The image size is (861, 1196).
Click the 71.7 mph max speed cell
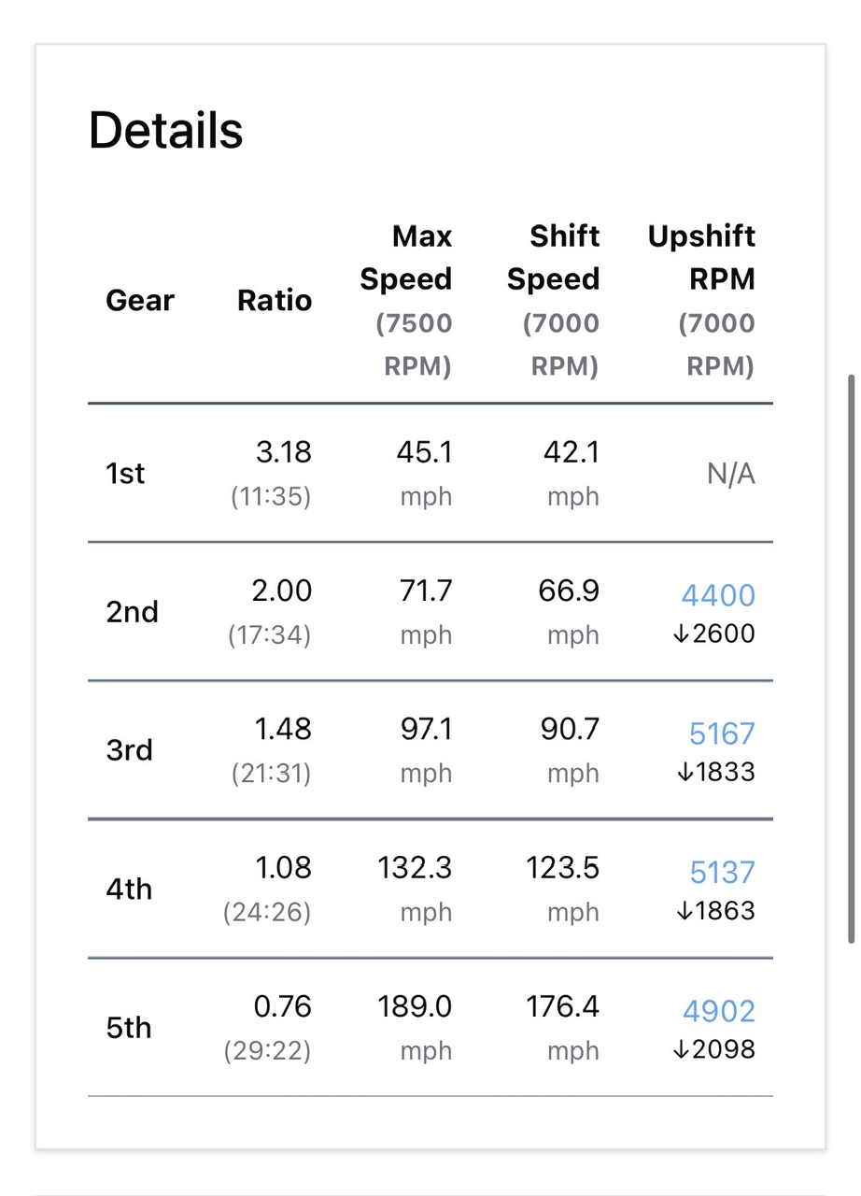point(426,611)
